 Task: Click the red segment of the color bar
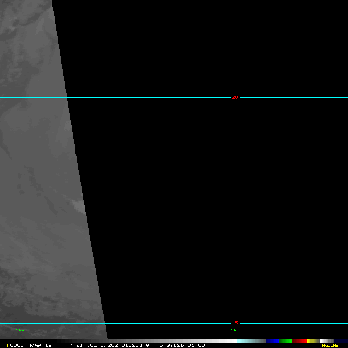click(x=299, y=341)
